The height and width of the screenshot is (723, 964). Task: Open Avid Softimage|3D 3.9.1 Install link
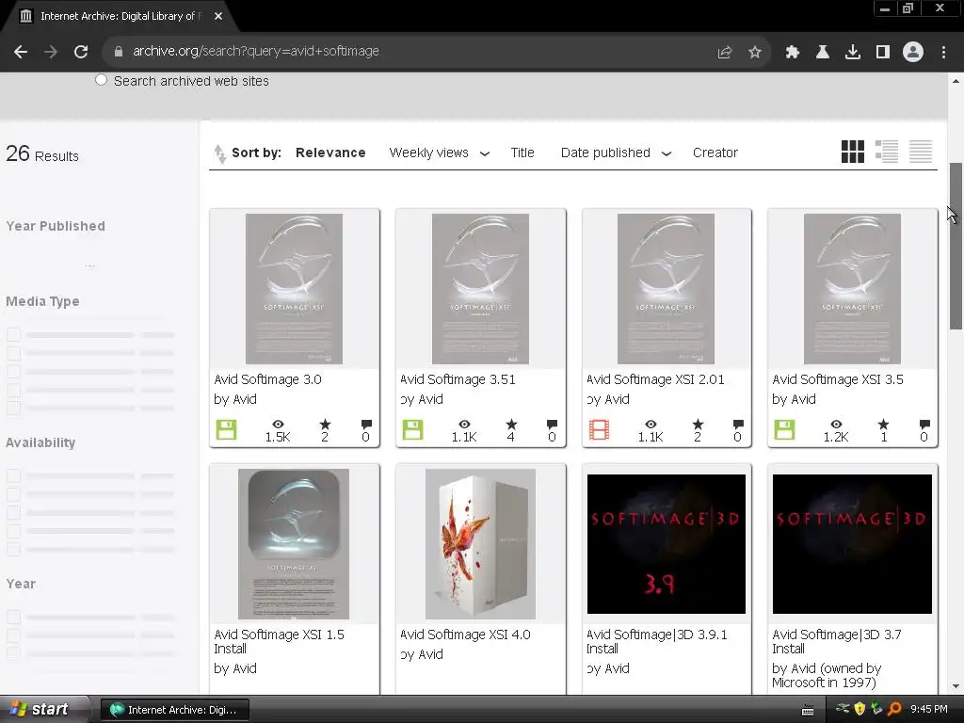656,641
